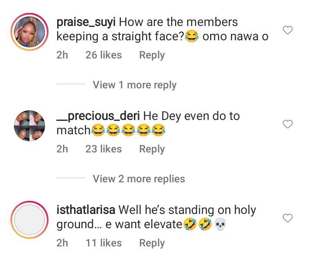The width and height of the screenshot is (312, 262).
Task: Reply to praise_suyi's comment
Action: click(x=152, y=55)
